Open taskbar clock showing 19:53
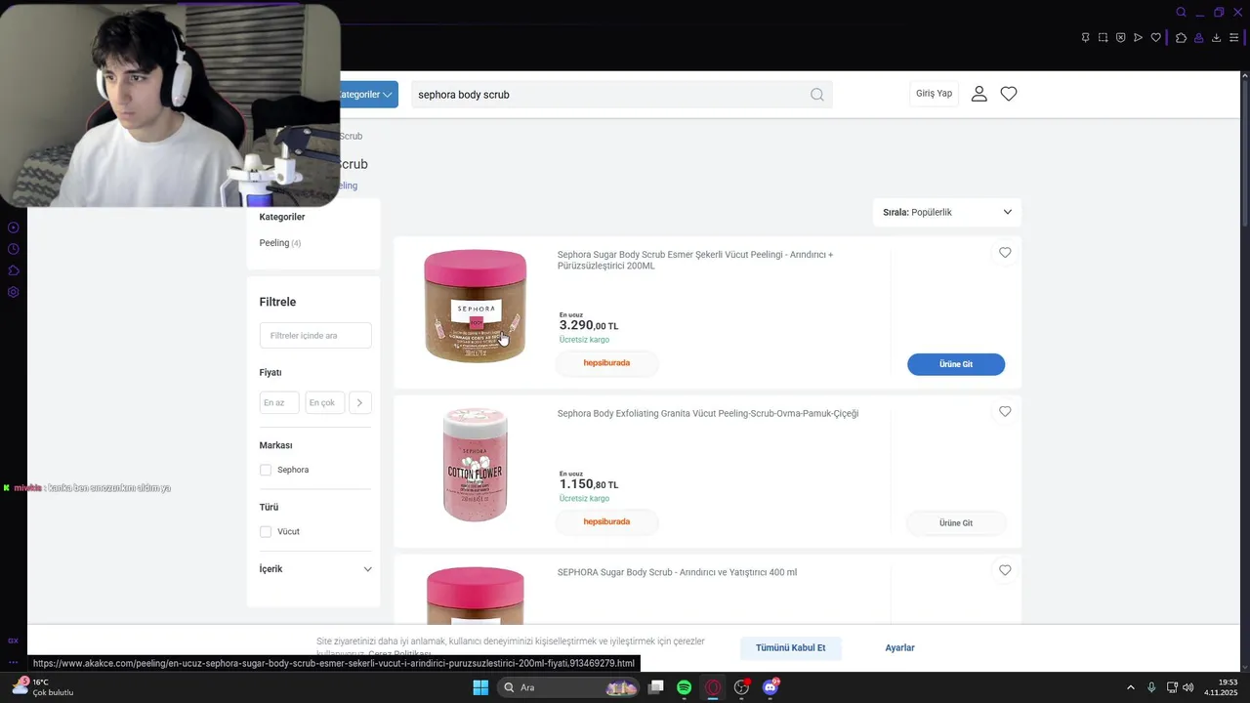Image resolution: width=1250 pixels, height=703 pixels. pos(1221,687)
